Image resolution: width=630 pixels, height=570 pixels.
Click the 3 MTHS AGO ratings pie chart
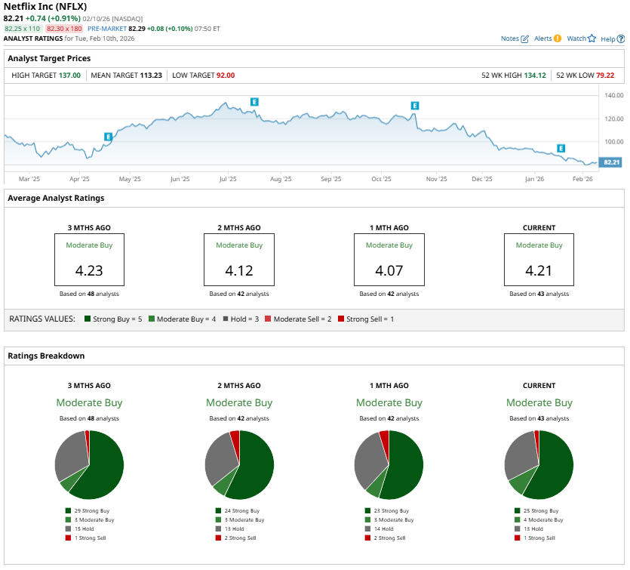[89, 464]
